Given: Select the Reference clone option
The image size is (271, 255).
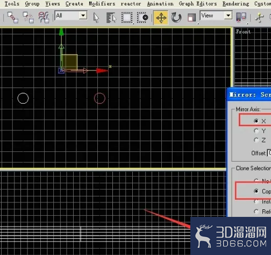Looking at the screenshot, I should tap(256, 212).
